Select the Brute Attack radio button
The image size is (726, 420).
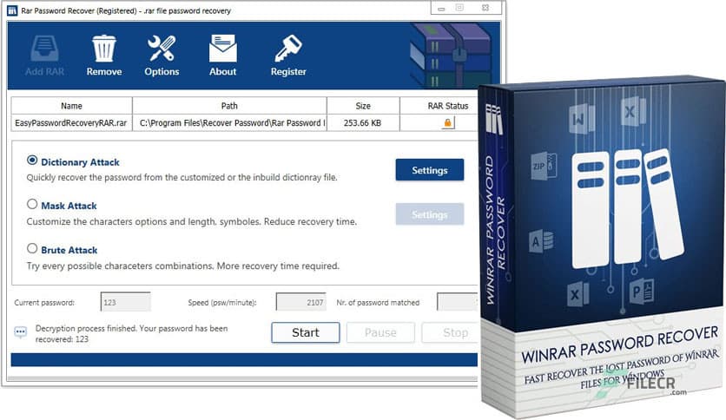click(32, 248)
